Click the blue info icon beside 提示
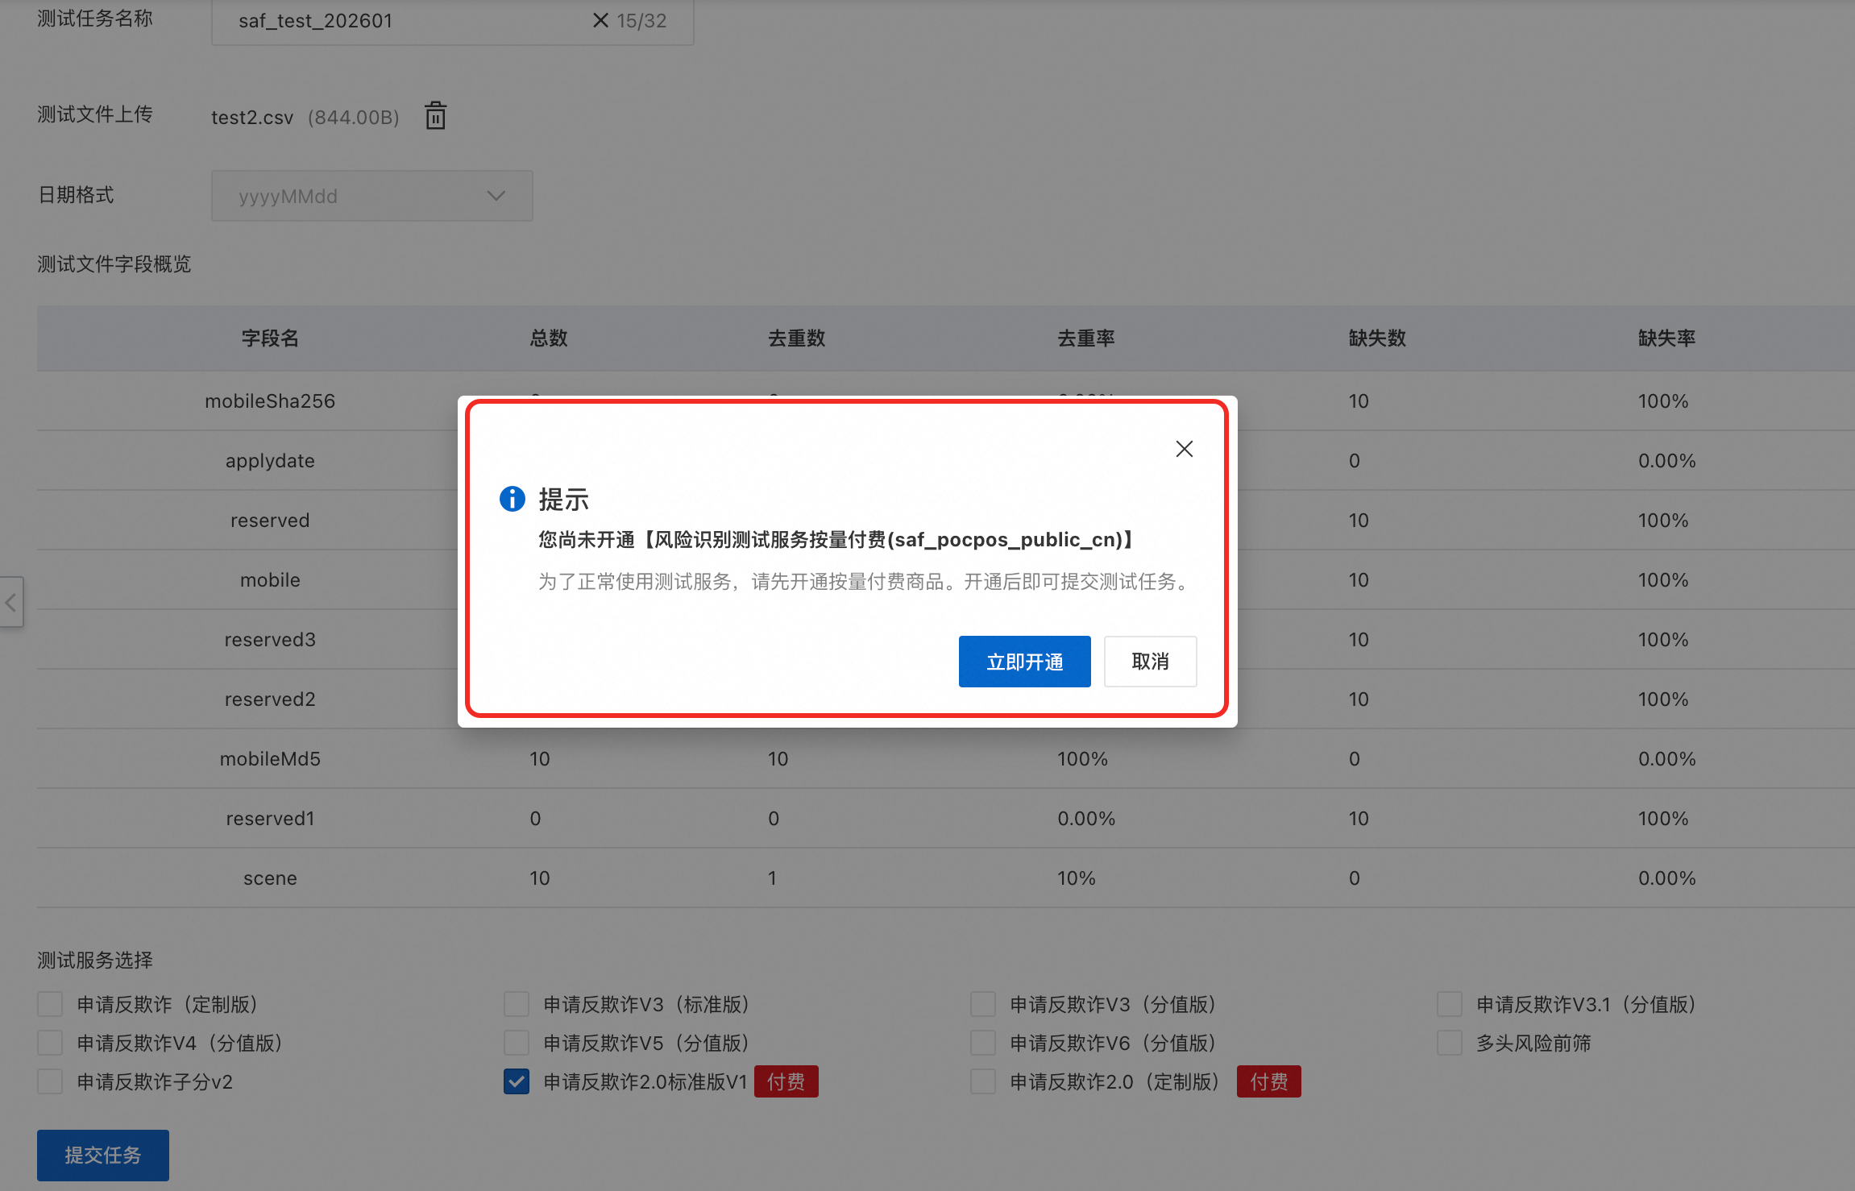 pos(513,499)
